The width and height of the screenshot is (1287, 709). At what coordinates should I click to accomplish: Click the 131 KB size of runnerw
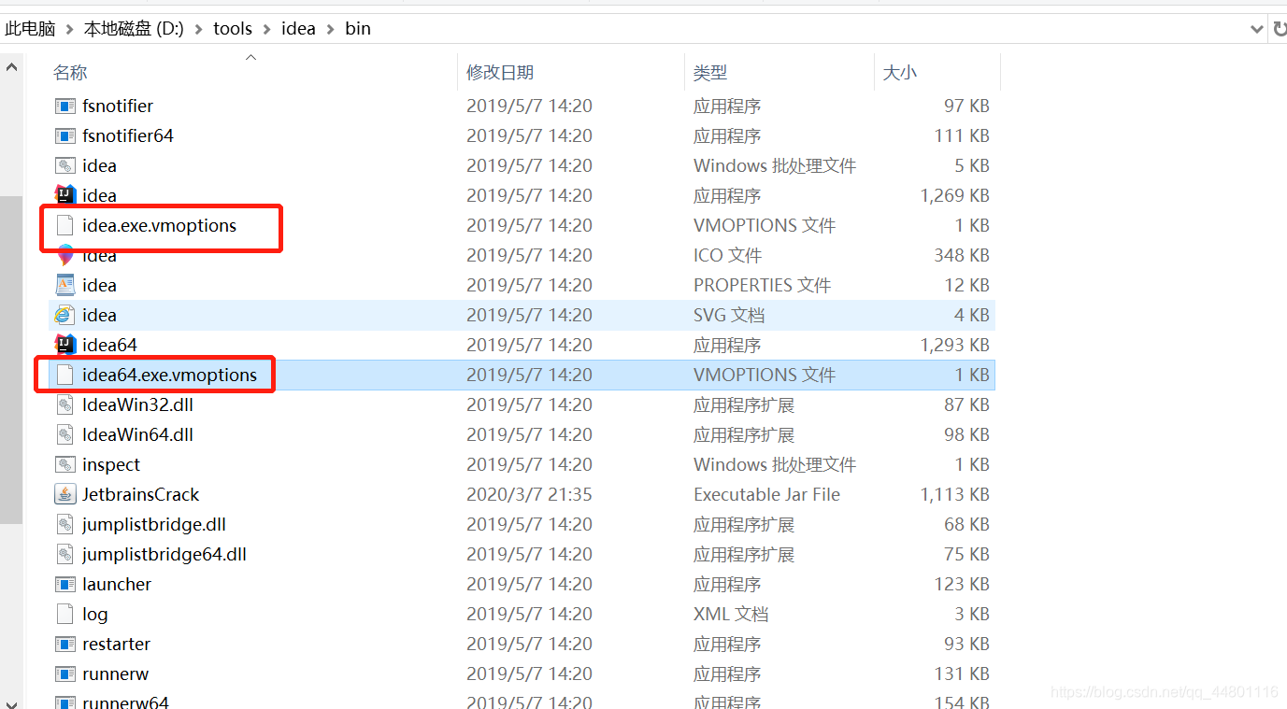click(961, 674)
